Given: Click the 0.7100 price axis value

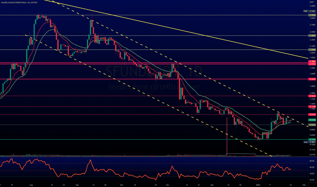Looking at the screenshot, I should click(x=312, y=150).
